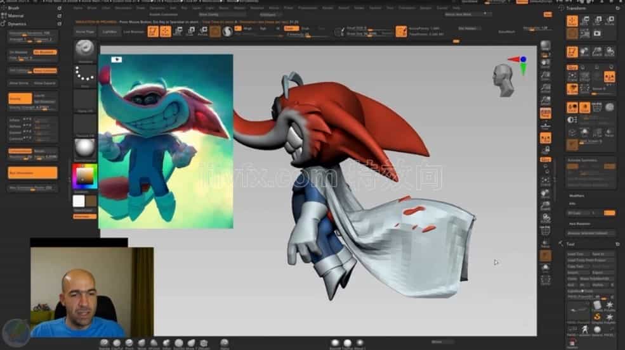Pick a hue in the color picker square
The image size is (625, 350).
click(84, 176)
